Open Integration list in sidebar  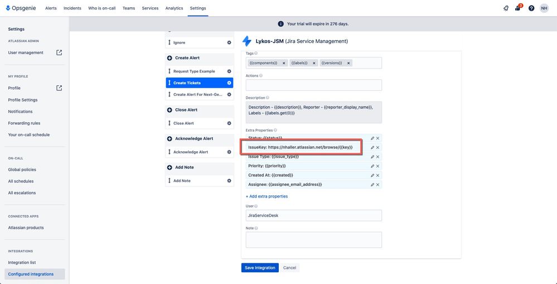(x=22, y=262)
